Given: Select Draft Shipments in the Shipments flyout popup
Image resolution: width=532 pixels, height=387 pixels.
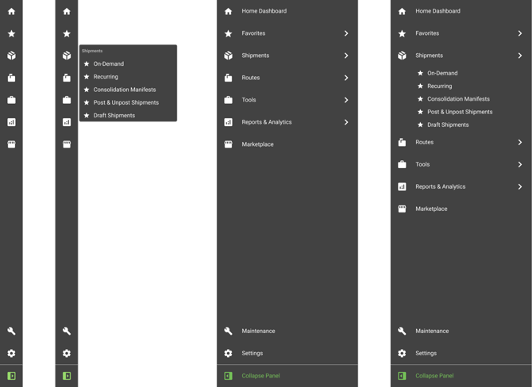Looking at the screenshot, I should coord(114,115).
